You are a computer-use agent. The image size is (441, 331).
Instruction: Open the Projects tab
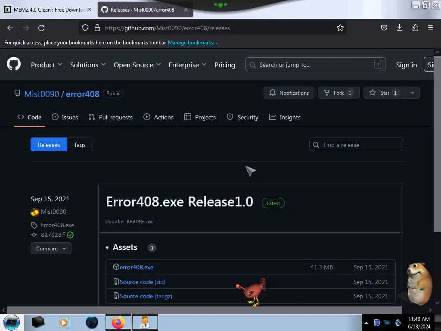[200, 117]
